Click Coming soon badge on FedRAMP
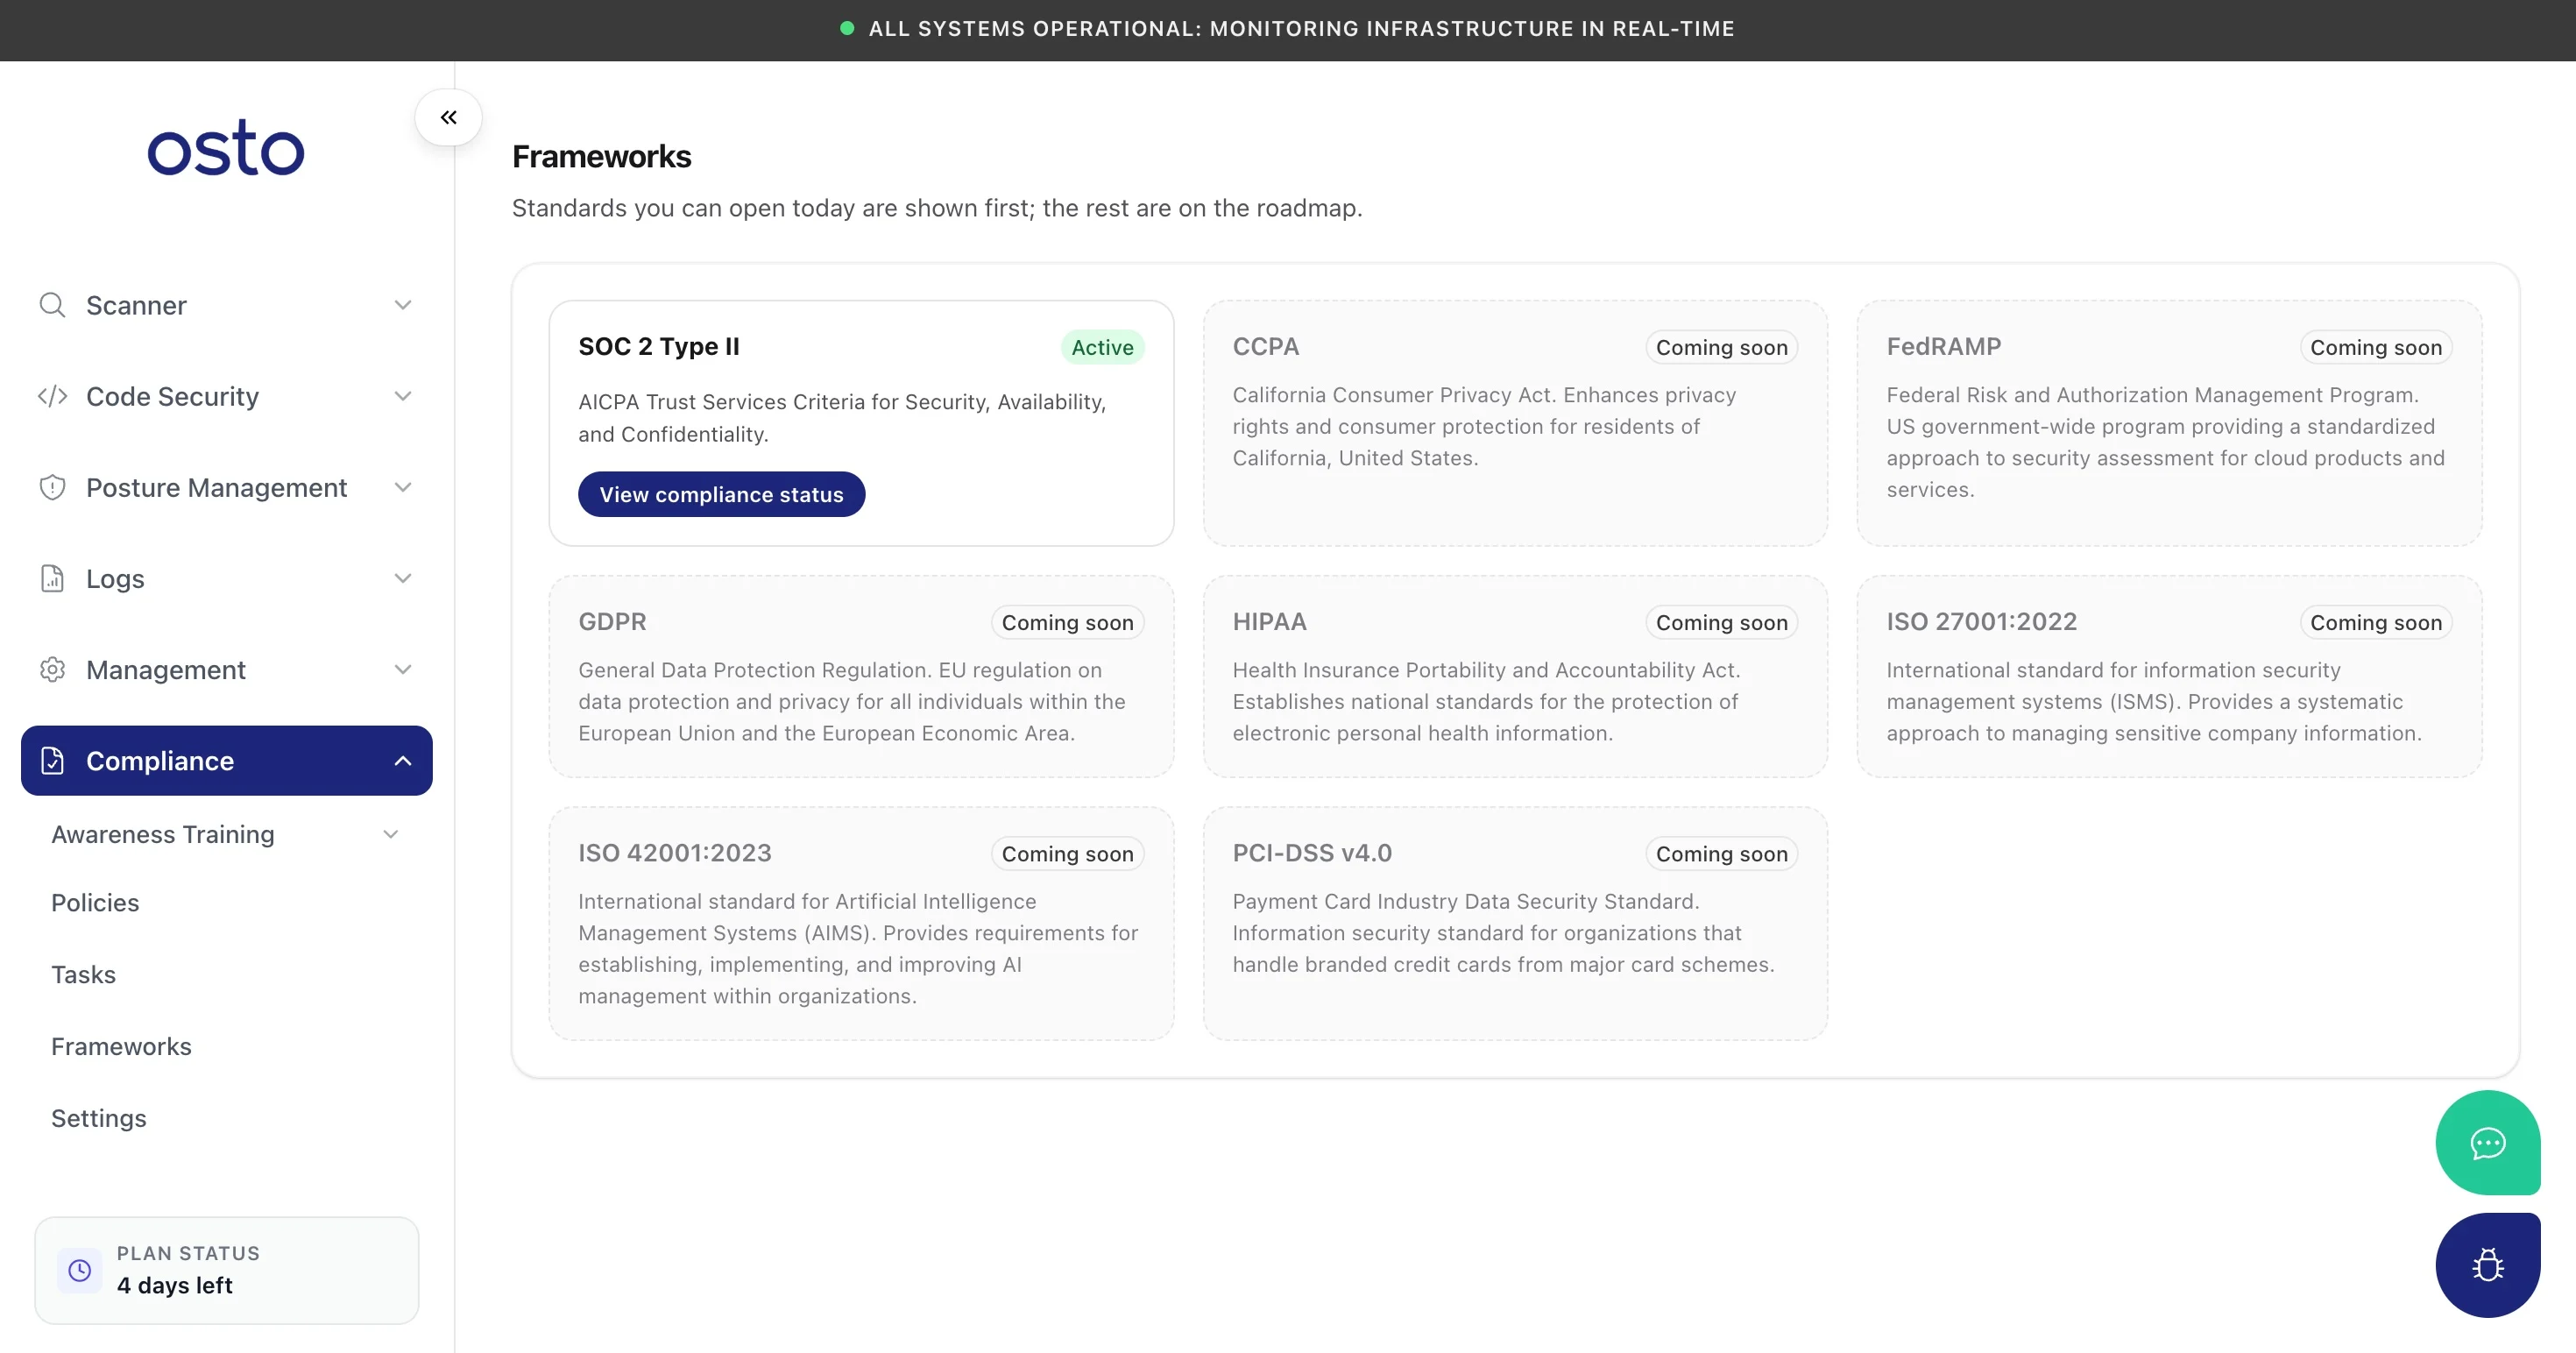2576x1353 pixels. [2375, 347]
